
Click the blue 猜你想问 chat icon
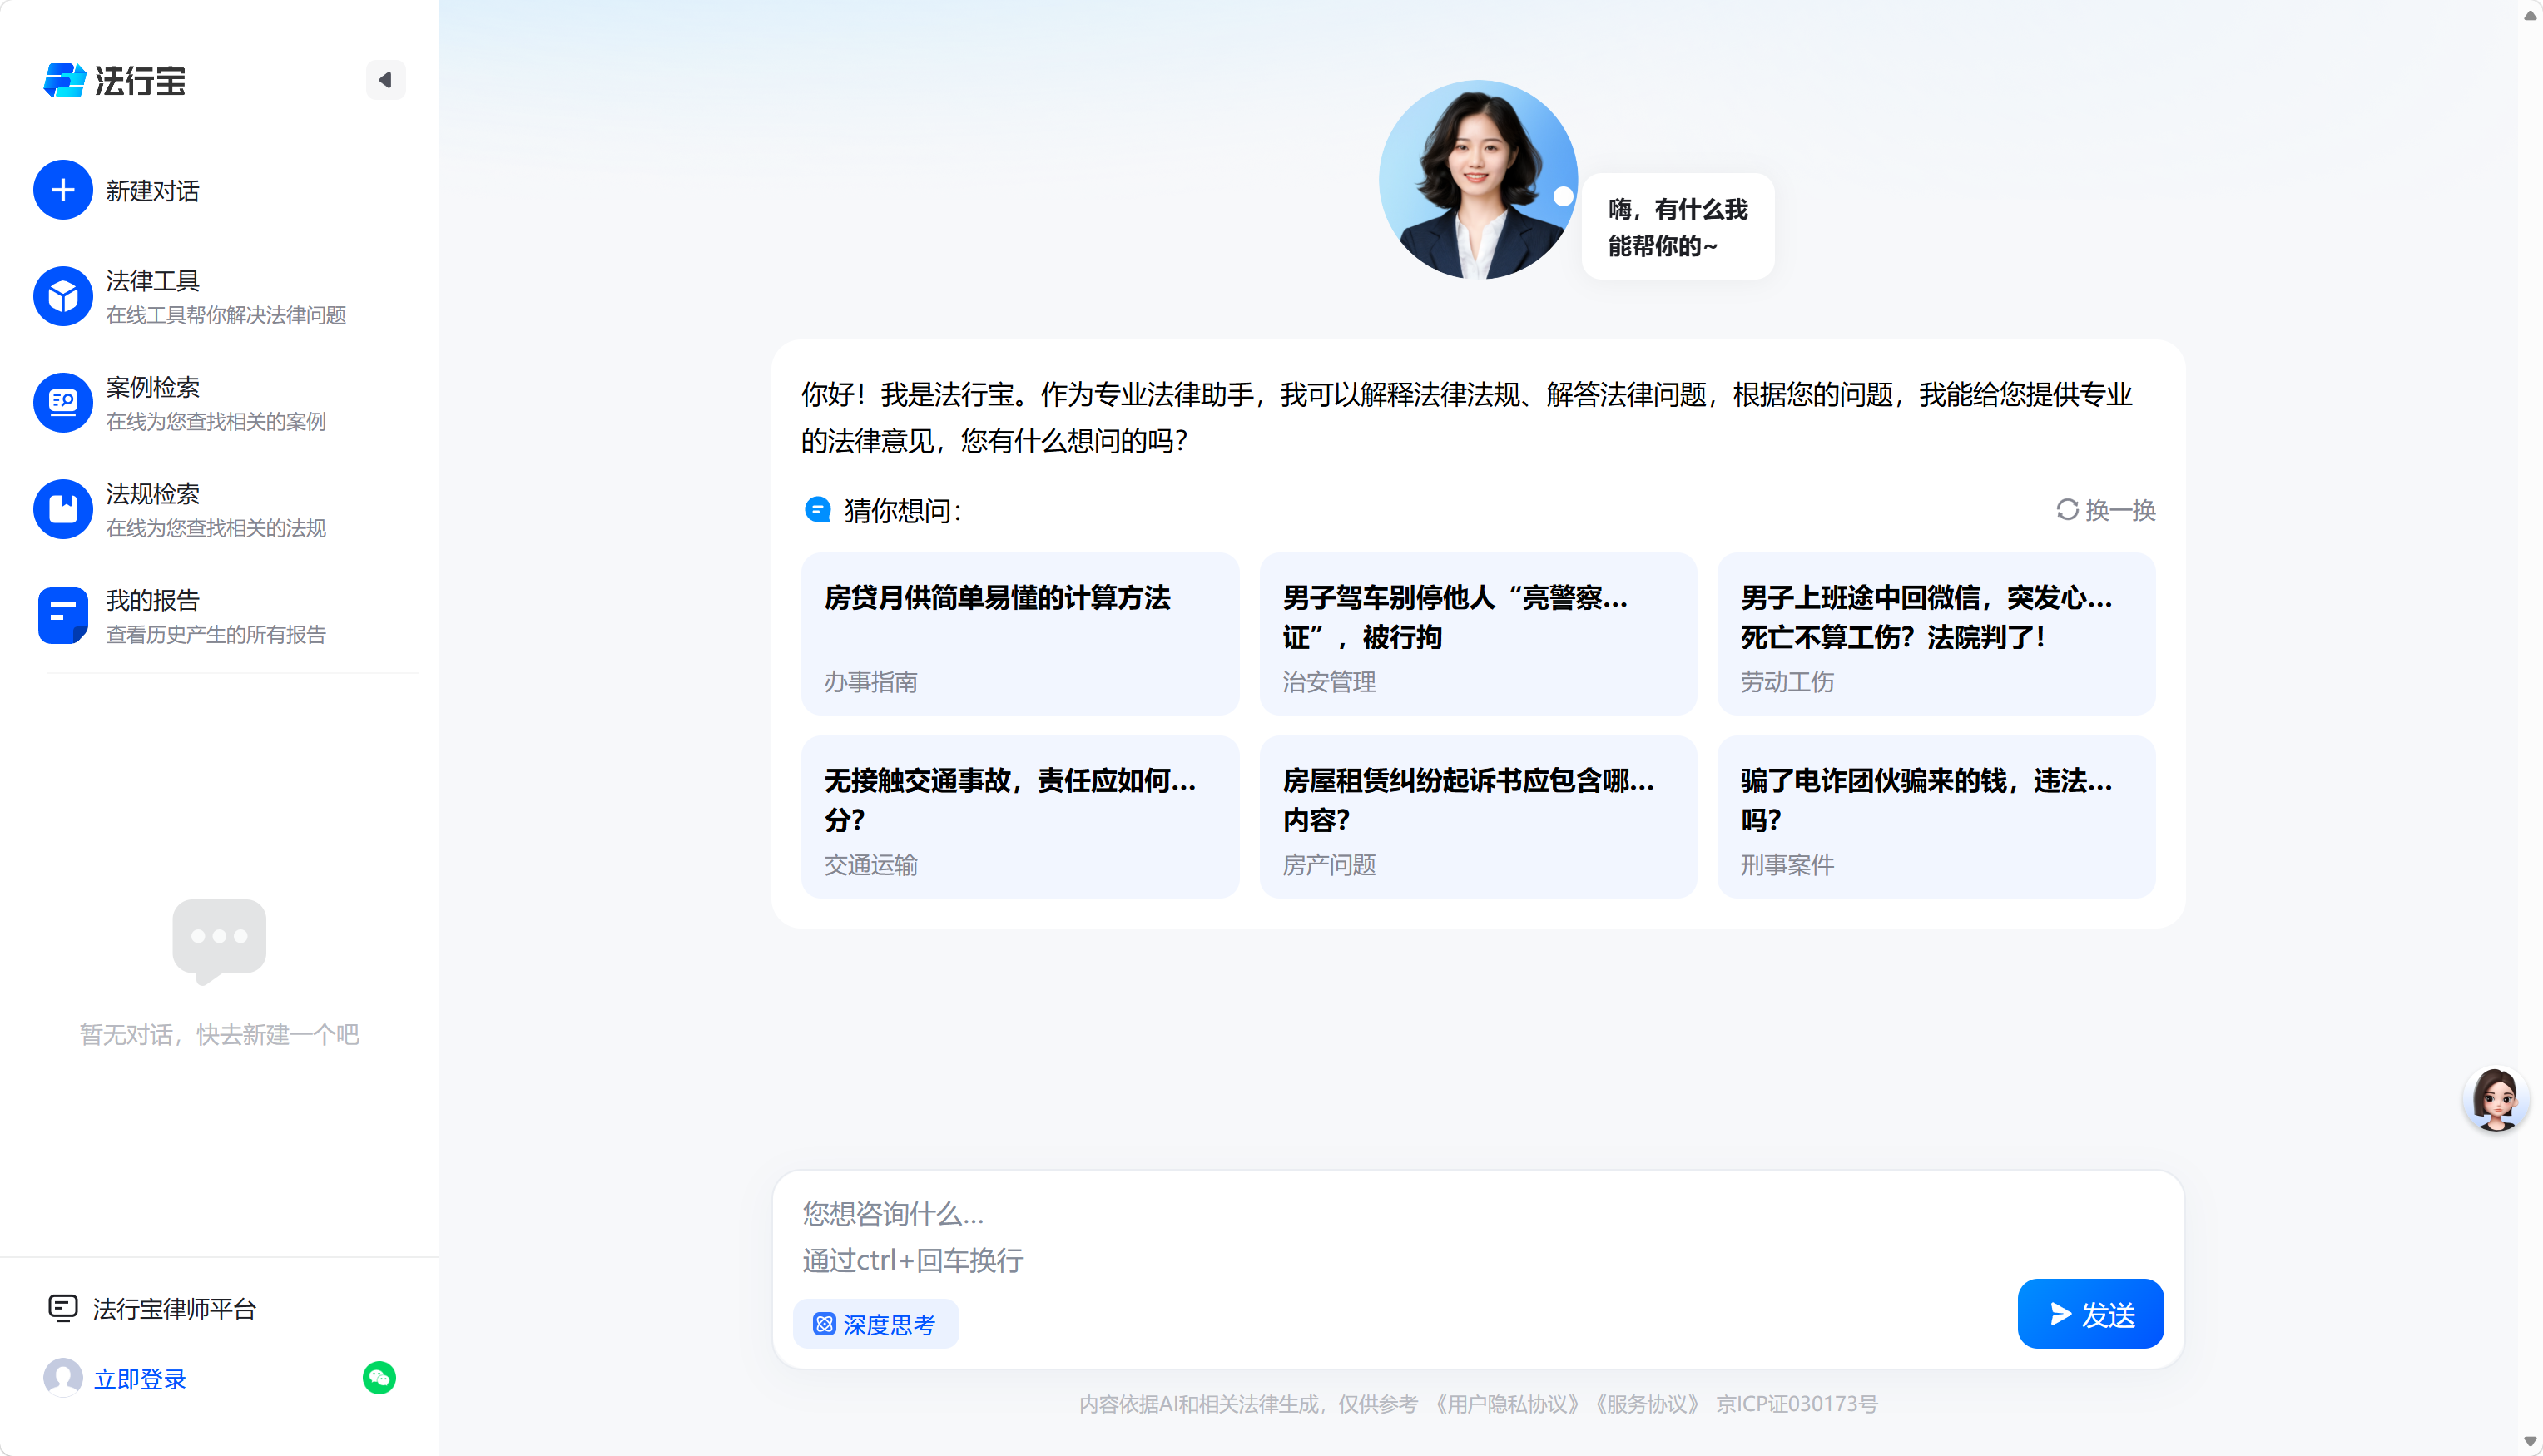coord(818,510)
